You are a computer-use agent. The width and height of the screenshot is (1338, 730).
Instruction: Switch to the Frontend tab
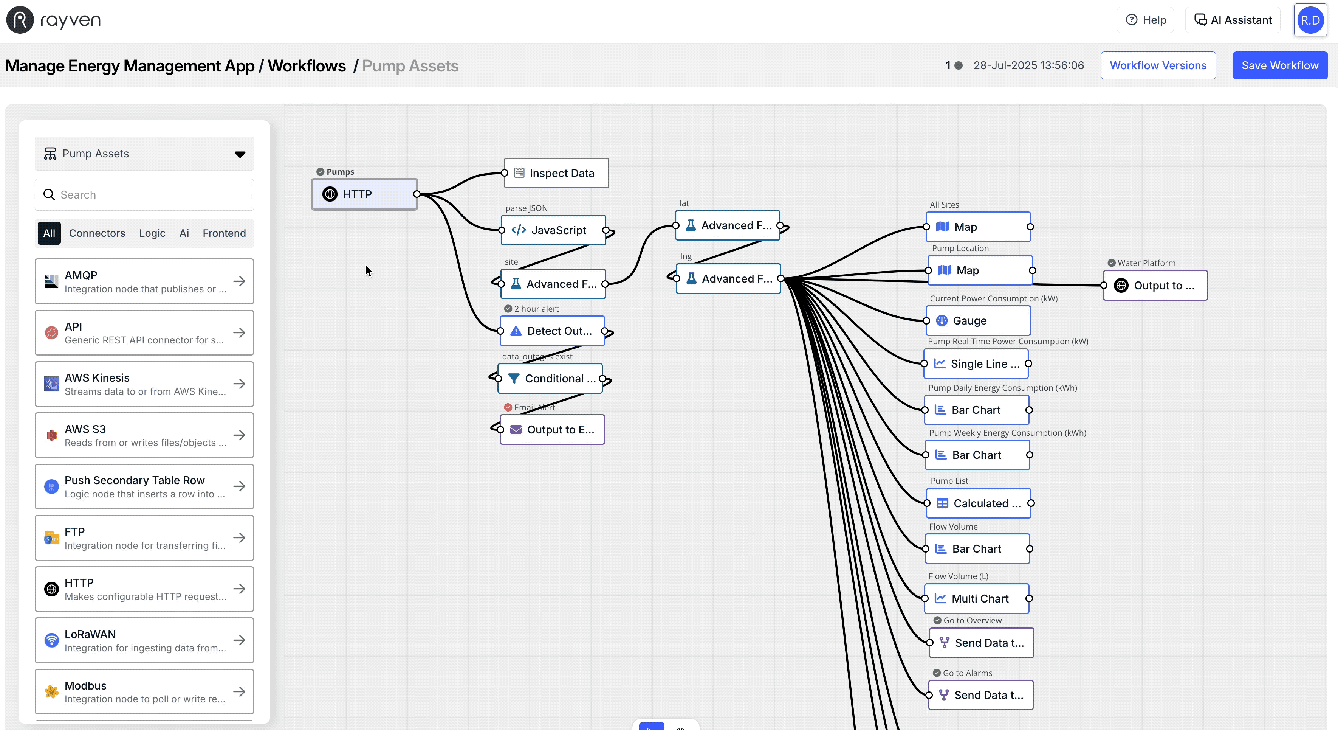tap(225, 233)
